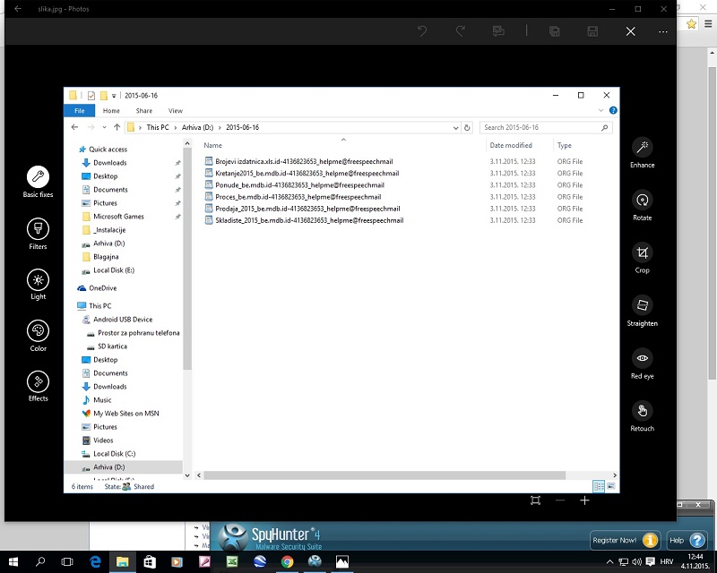Screen dimensions: 717x573
Task: Cancel editing with the toolbar X
Action: [x=630, y=31]
